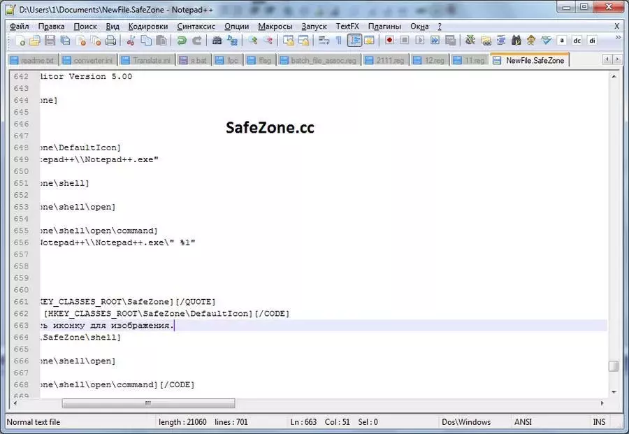Click the ZIP plugin toolbar icon
The height and width of the screenshot is (434, 629).
coord(470,41)
